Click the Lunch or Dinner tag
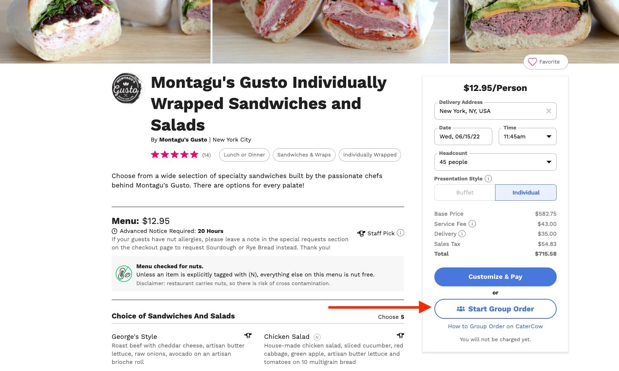The image size is (619, 371). click(x=244, y=155)
